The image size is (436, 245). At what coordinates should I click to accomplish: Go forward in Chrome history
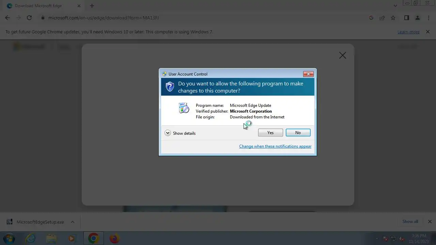tap(18, 18)
